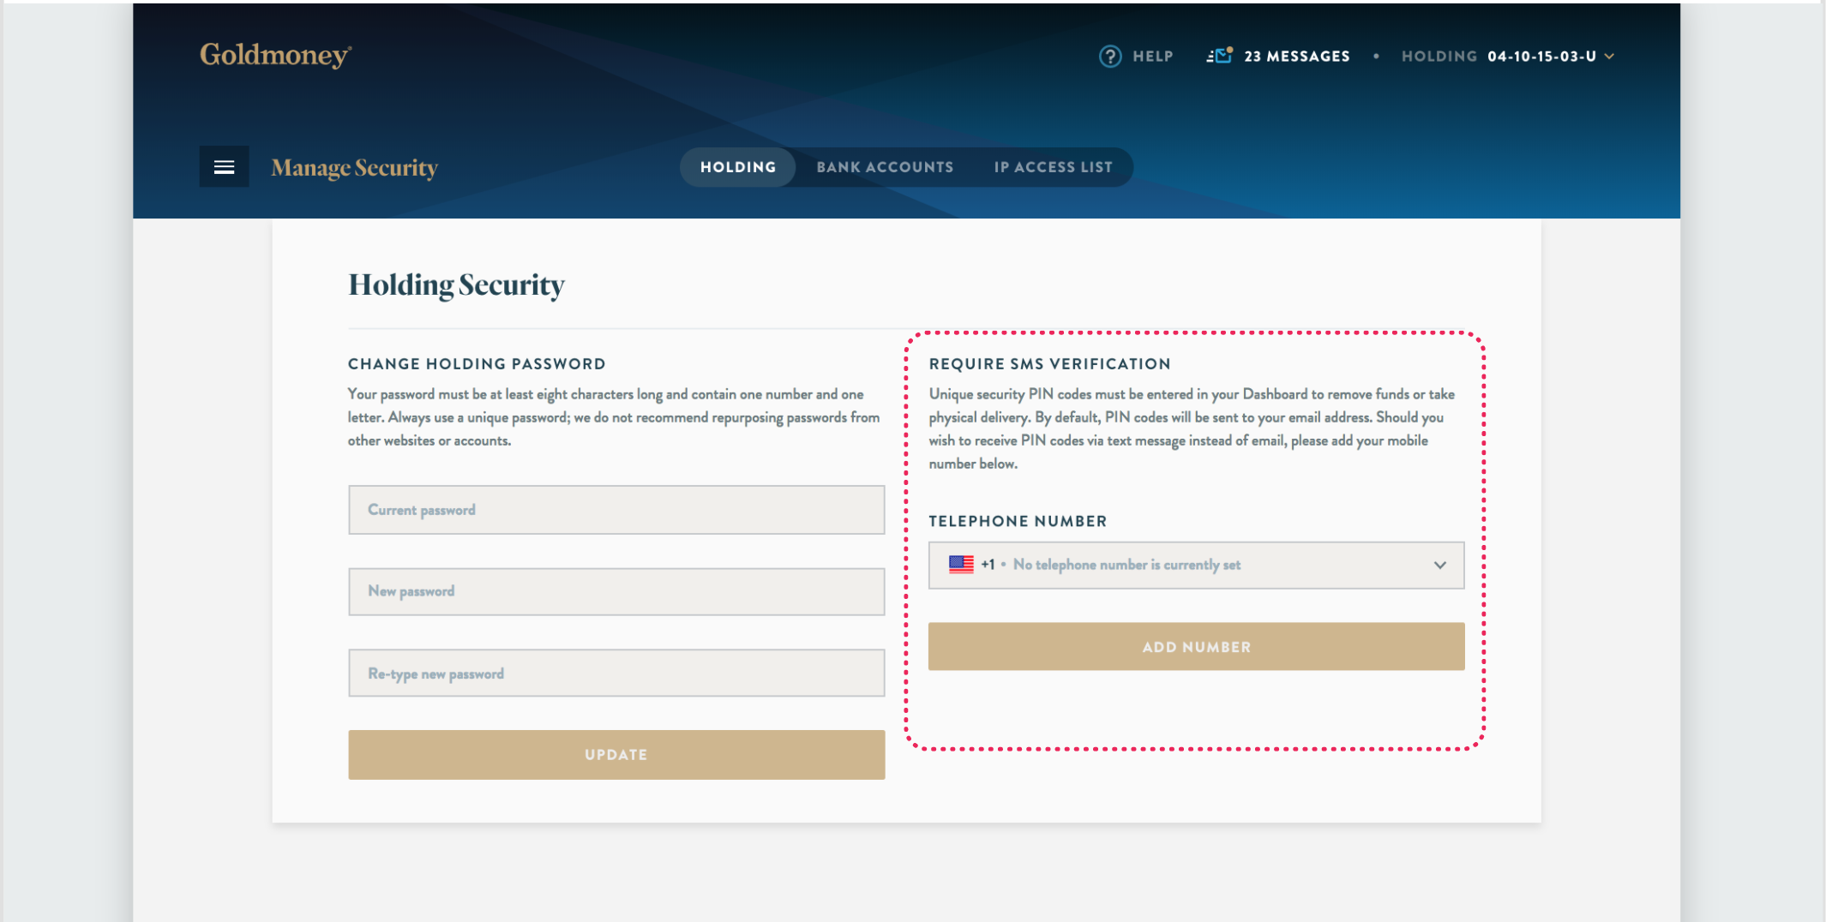Focus the Re-type new password field
The image size is (1826, 922).
(616, 674)
